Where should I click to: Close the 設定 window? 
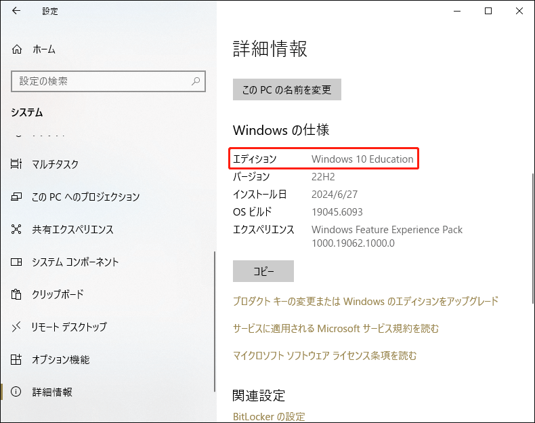pyautogui.click(x=519, y=11)
